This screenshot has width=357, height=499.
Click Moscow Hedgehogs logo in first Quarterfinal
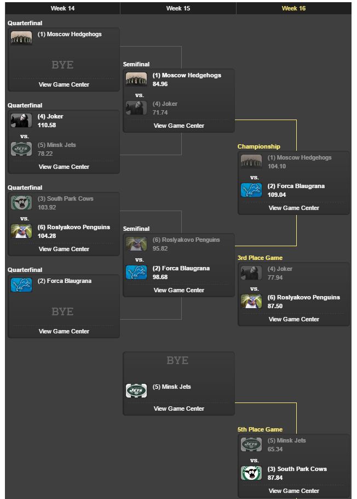[x=21, y=38]
